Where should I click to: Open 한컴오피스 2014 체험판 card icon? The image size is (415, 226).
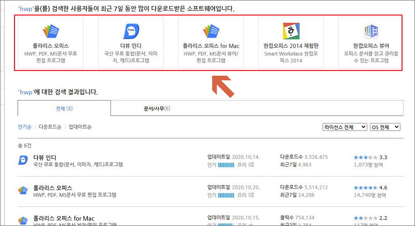[x=291, y=31]
